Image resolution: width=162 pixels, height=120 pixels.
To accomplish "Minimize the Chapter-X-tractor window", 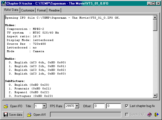I will click(x=149, y=3).
